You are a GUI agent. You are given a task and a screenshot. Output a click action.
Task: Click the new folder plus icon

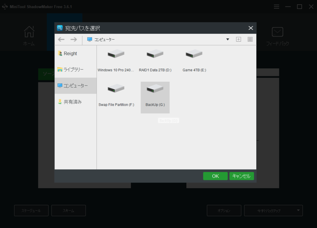pos(238,39)
